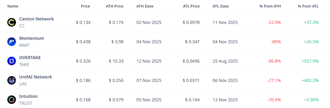Open the OVERTAKE coin page
The image size is (330, 108).
pyautogui.click(x=30, y=58)
